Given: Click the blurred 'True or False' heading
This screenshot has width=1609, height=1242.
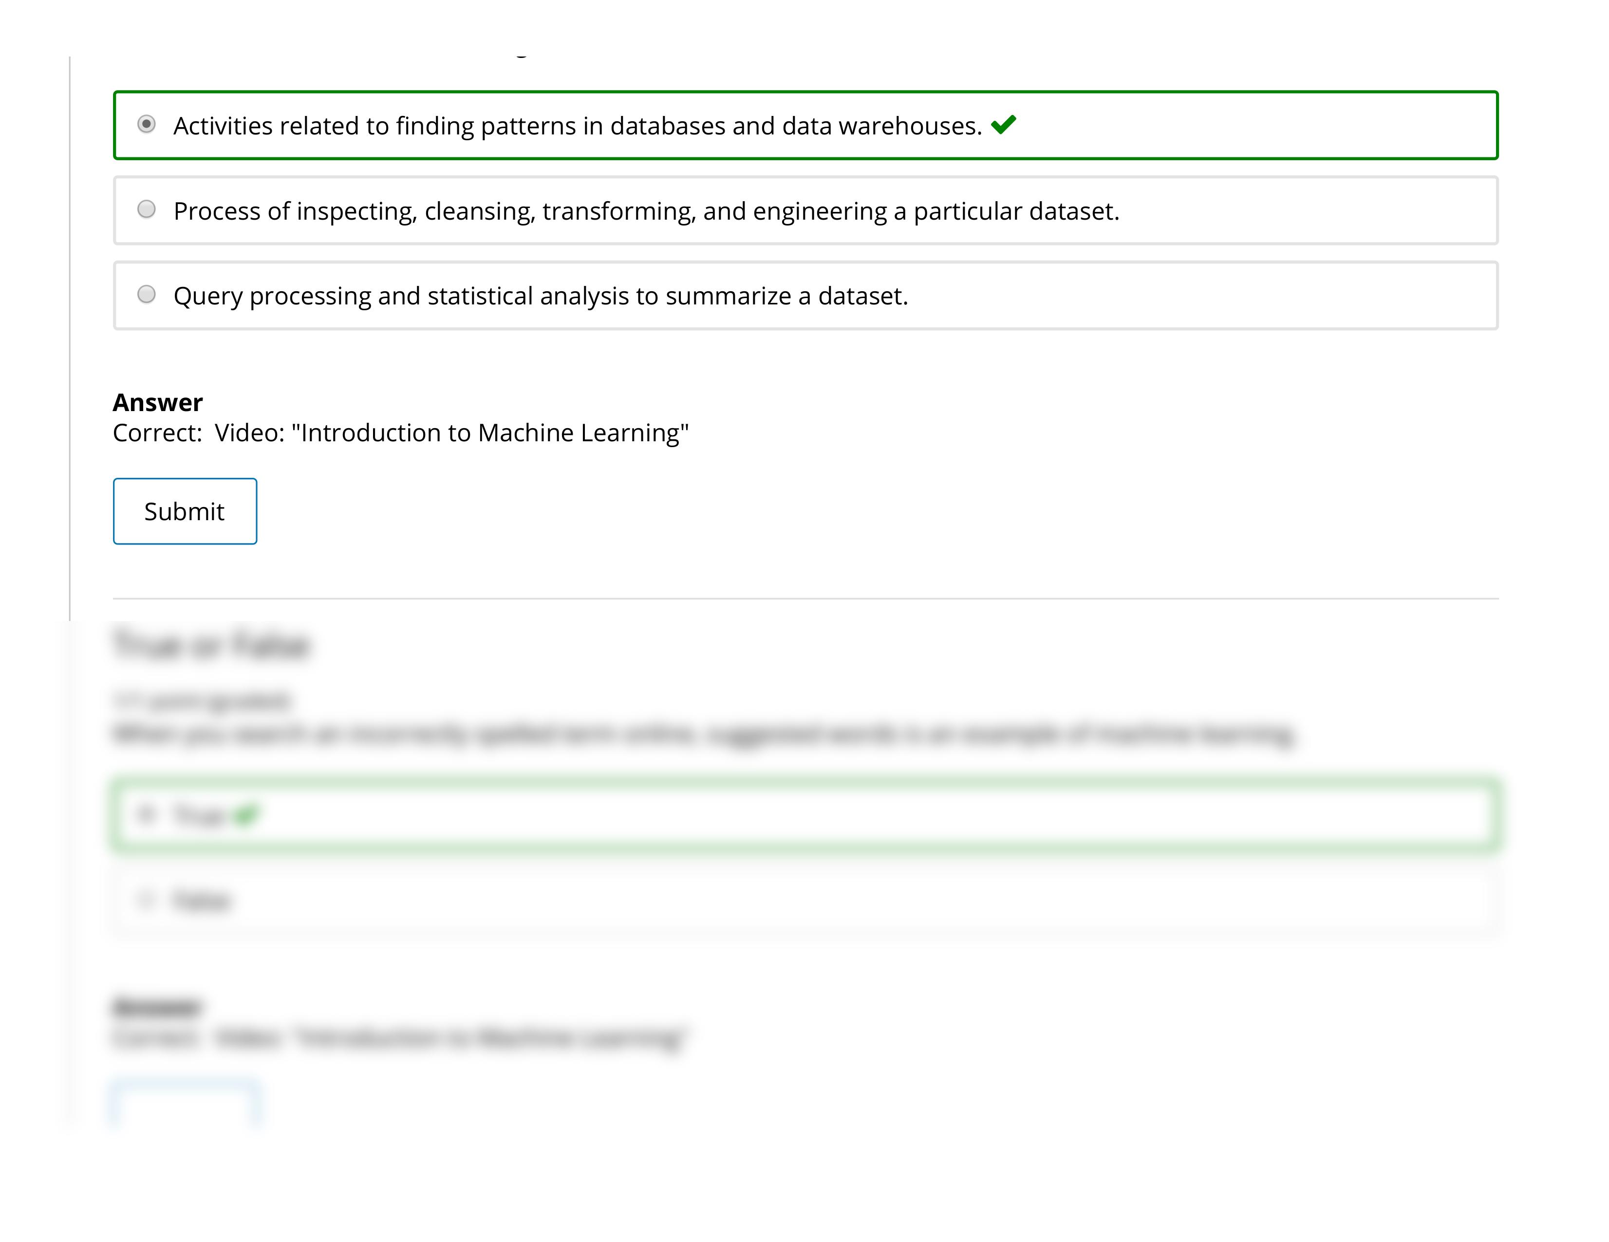Looking at the screenshot, I should click(211, 644).
